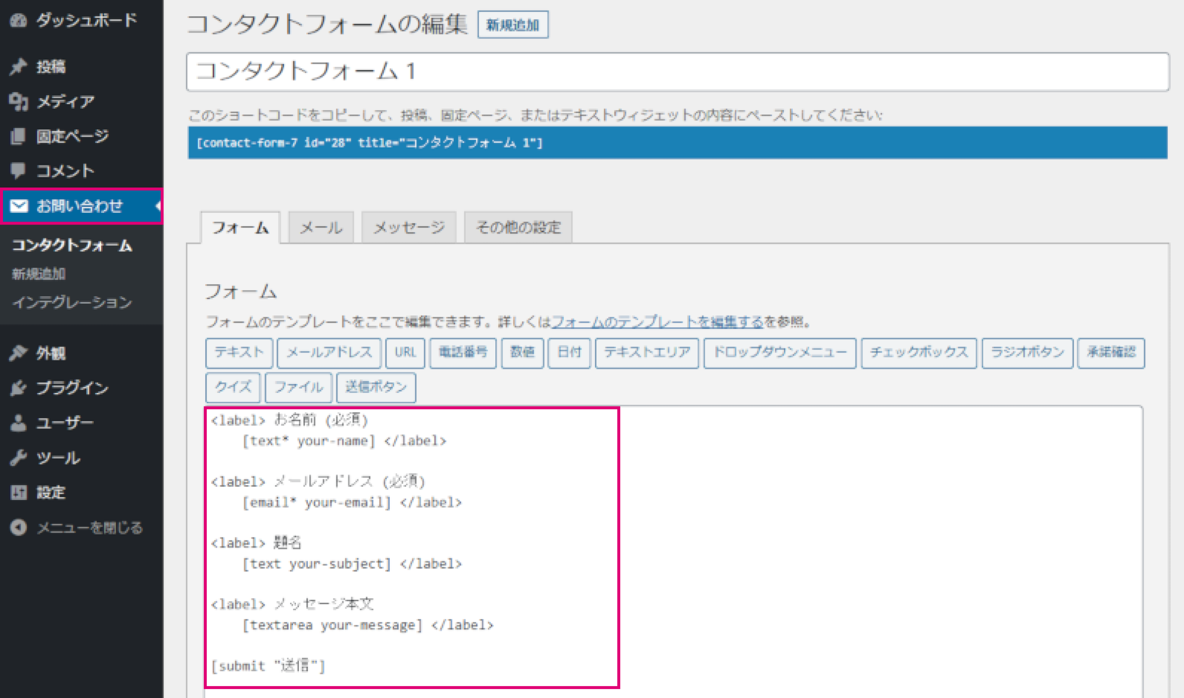Insert a 送信ボタン tag

coord(376,387)
